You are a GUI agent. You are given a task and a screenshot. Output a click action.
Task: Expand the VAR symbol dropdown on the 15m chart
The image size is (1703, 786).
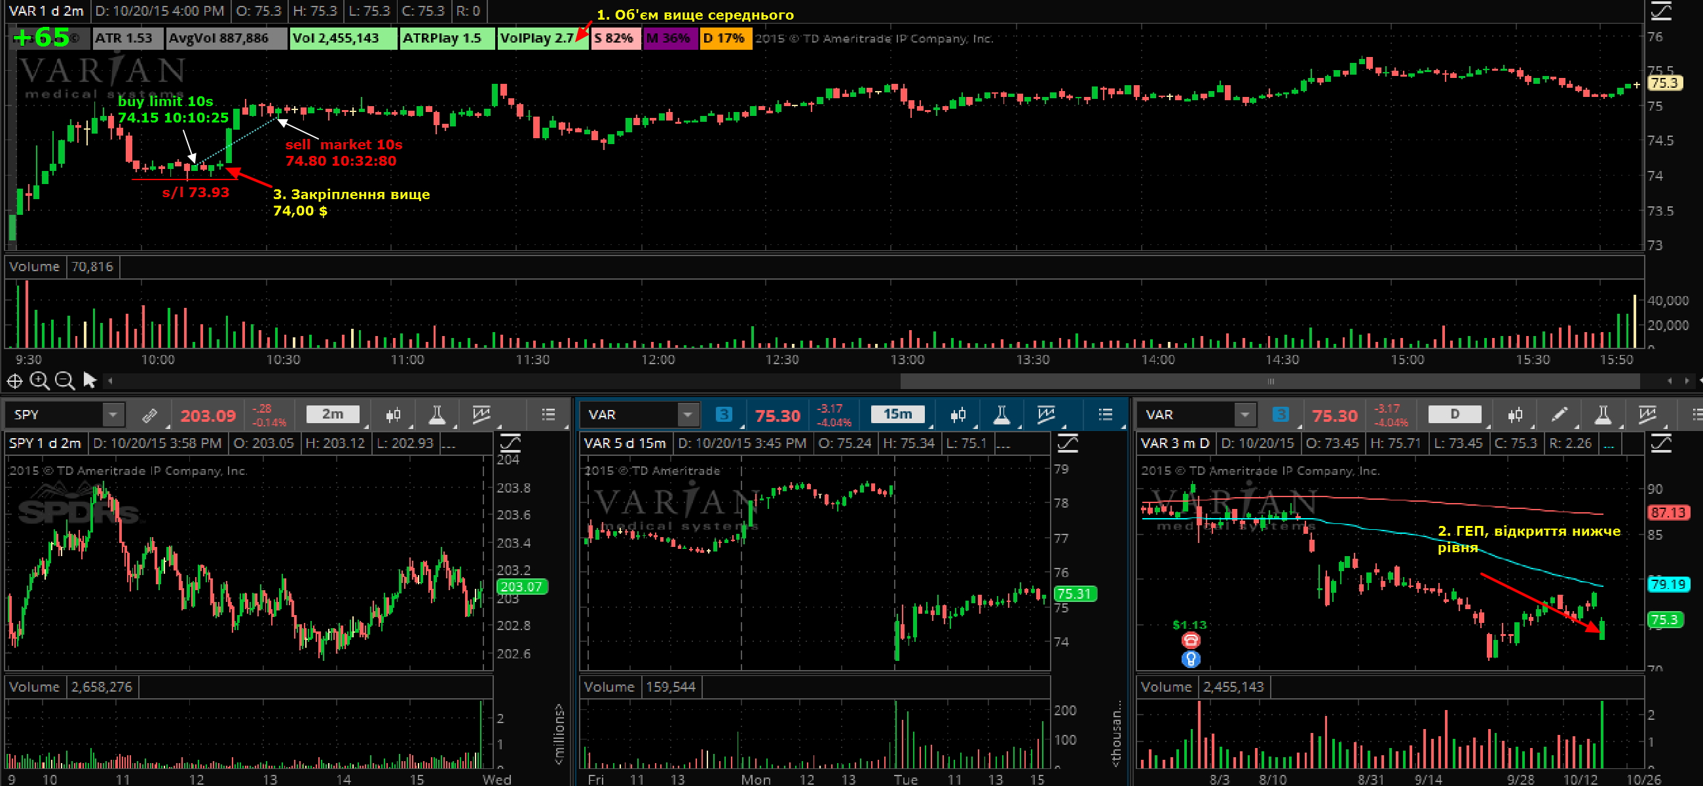[x=688, y=415]
